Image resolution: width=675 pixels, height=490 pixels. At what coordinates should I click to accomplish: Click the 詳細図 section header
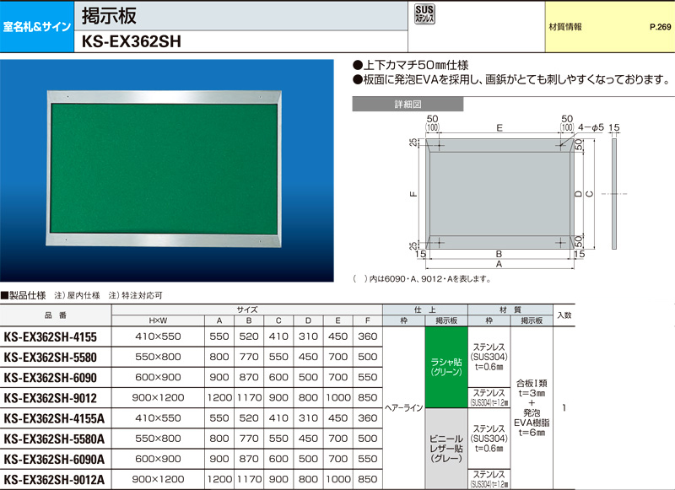pos(408,104)
